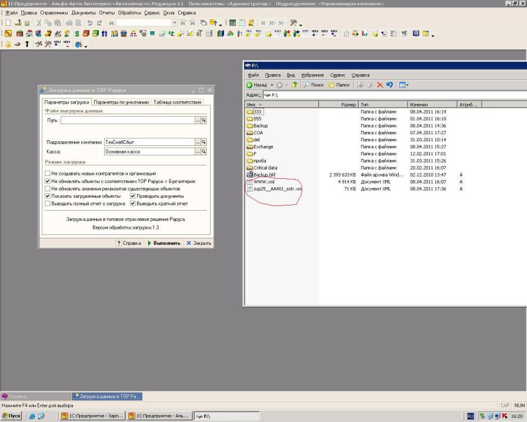
Task: Toggle 'Не создавать новых контрагентов и организаций'
Action: pos(48,174)
